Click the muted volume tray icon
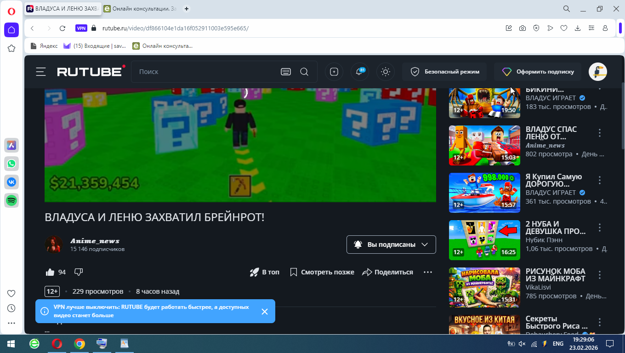The image size is (625, 353). coord(522,344)
